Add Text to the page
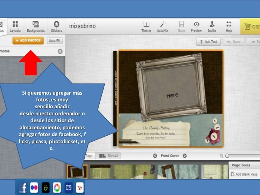Viewport: 260px width, 195px height. click(x=209, y=42)
